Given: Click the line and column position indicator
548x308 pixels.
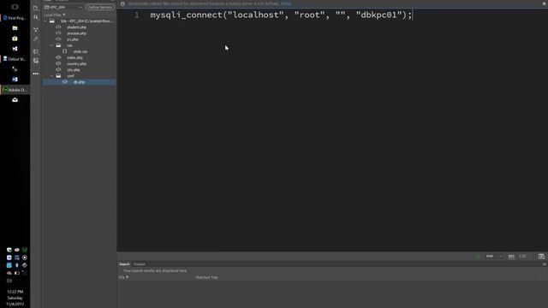Looking at the screenshot, I should click(522, 257).
